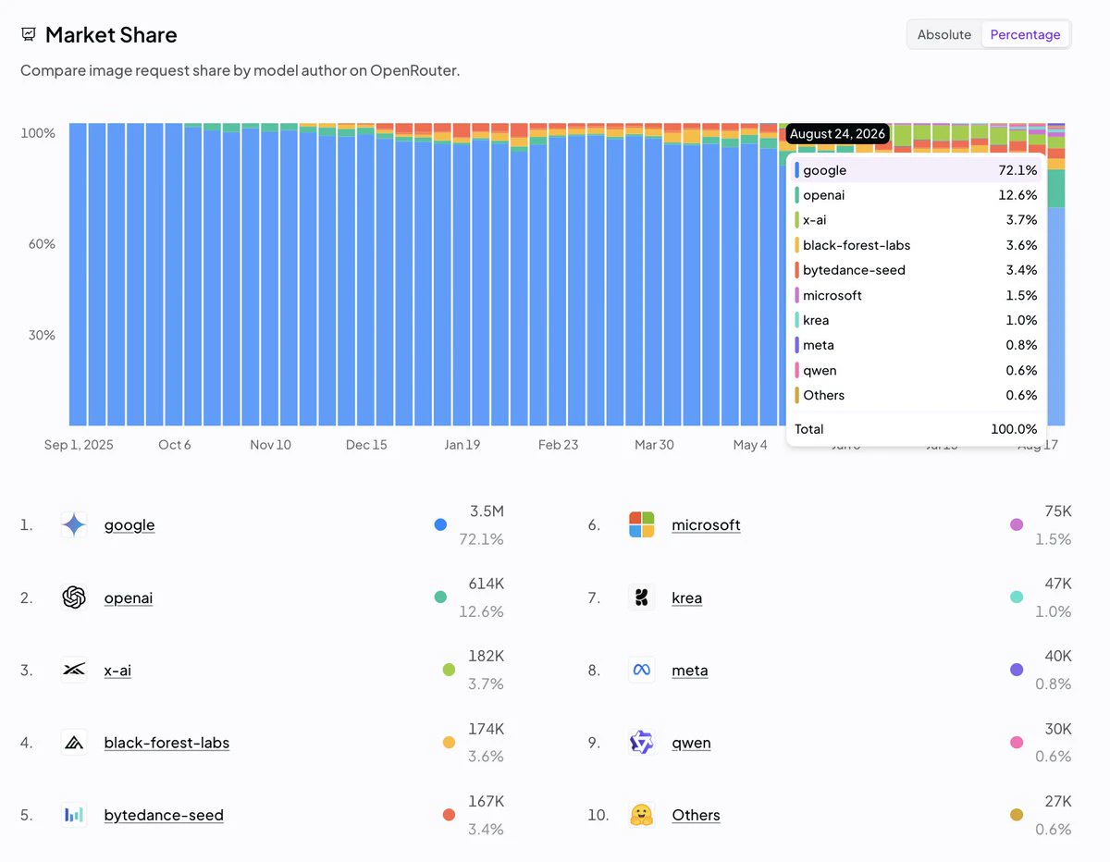The height and width of the screenshot is (862, 1110).
Task: Open the bytedance-seed author link
Action: coord(164,815)
